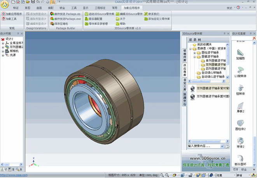Select 扭转体 design element
Viewport: 257px width, 178px height.
point(240,90)
